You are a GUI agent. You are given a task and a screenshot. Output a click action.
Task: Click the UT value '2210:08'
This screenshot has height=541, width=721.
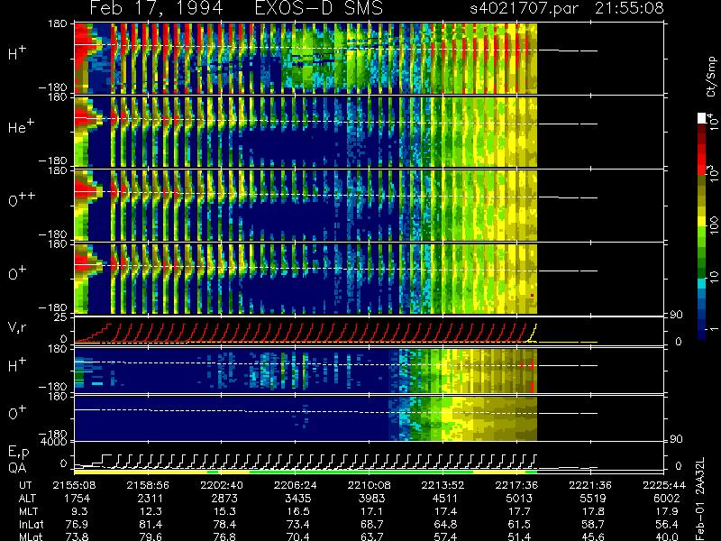370,485
